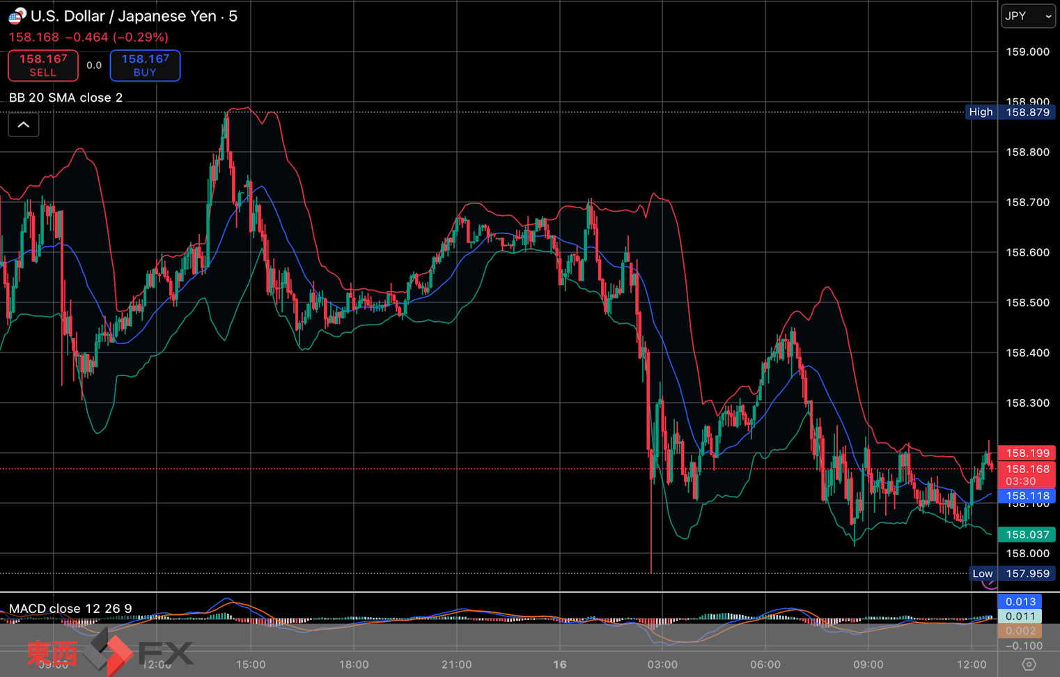Click the red 158.199 upper band price tag
This screenshot has height=677, width=1060.
[x=1027, y=453]
